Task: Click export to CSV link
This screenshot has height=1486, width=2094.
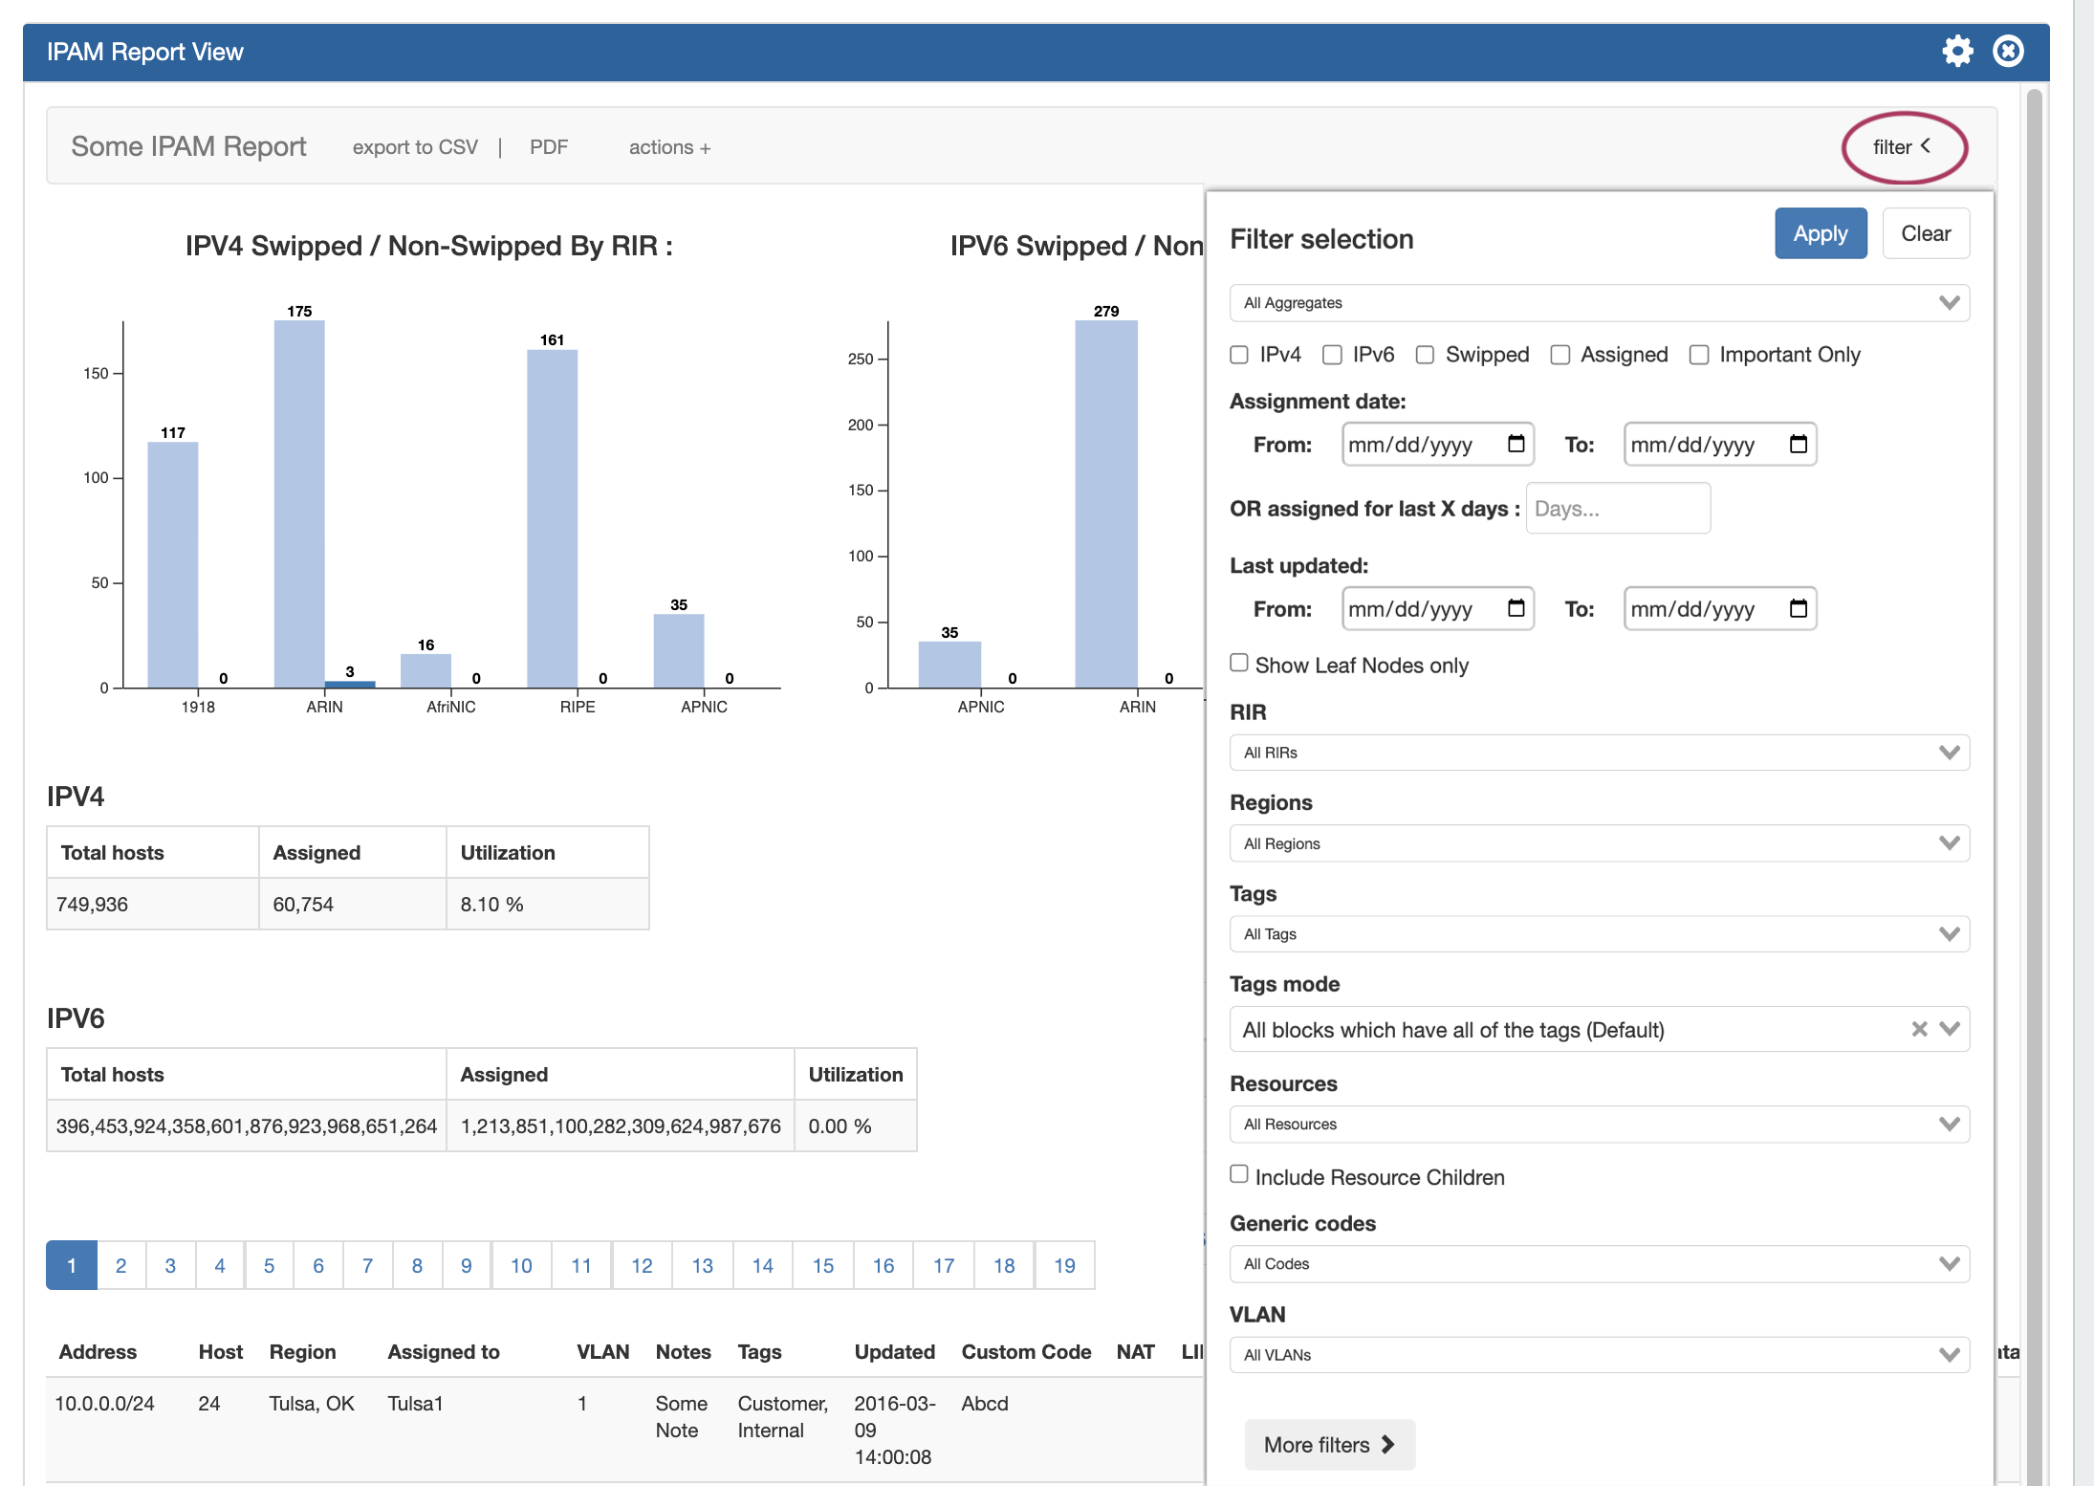Action: [x=415, y=147]
